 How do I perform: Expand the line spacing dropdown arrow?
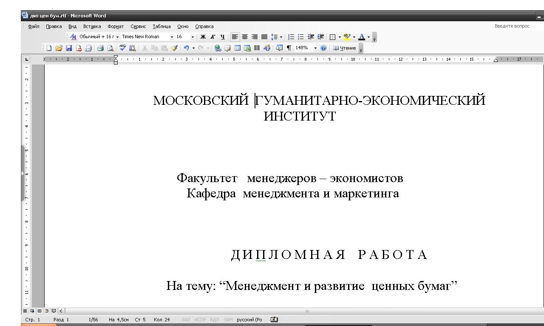coord(281,37)
